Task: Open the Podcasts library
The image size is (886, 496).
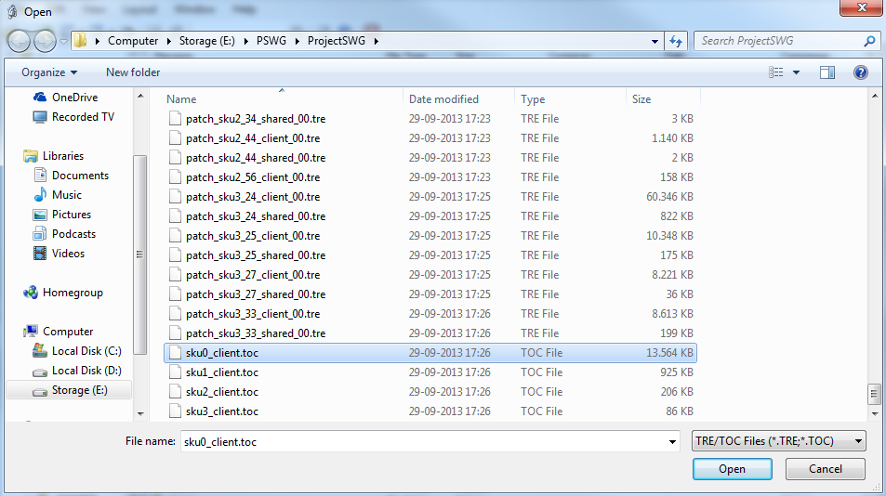Action: point(64,234)
